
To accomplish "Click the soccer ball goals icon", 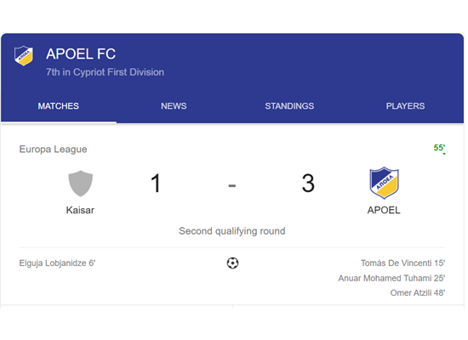I will pos(232,263).
